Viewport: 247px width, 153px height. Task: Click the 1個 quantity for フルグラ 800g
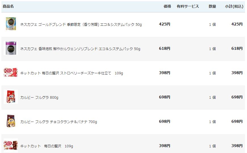(x=212, y=98)
